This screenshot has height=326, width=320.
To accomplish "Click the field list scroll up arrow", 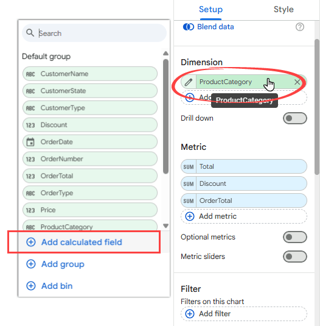I will tap(165, 54).
